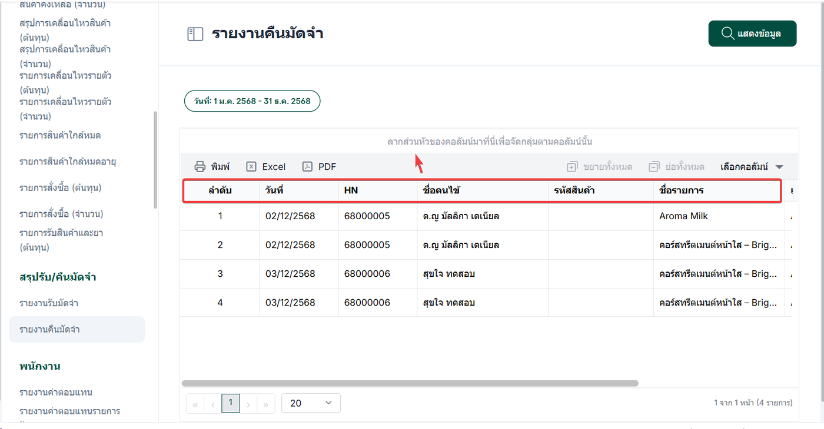Select page number 1 in pagination
The image size is (824, 429).
(231, 403)
